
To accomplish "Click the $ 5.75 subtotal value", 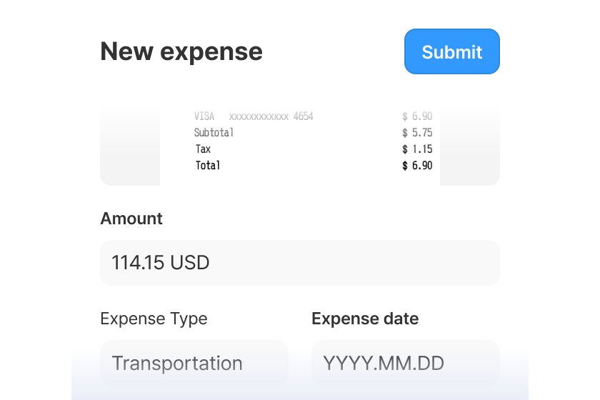I will coord(417,132).
